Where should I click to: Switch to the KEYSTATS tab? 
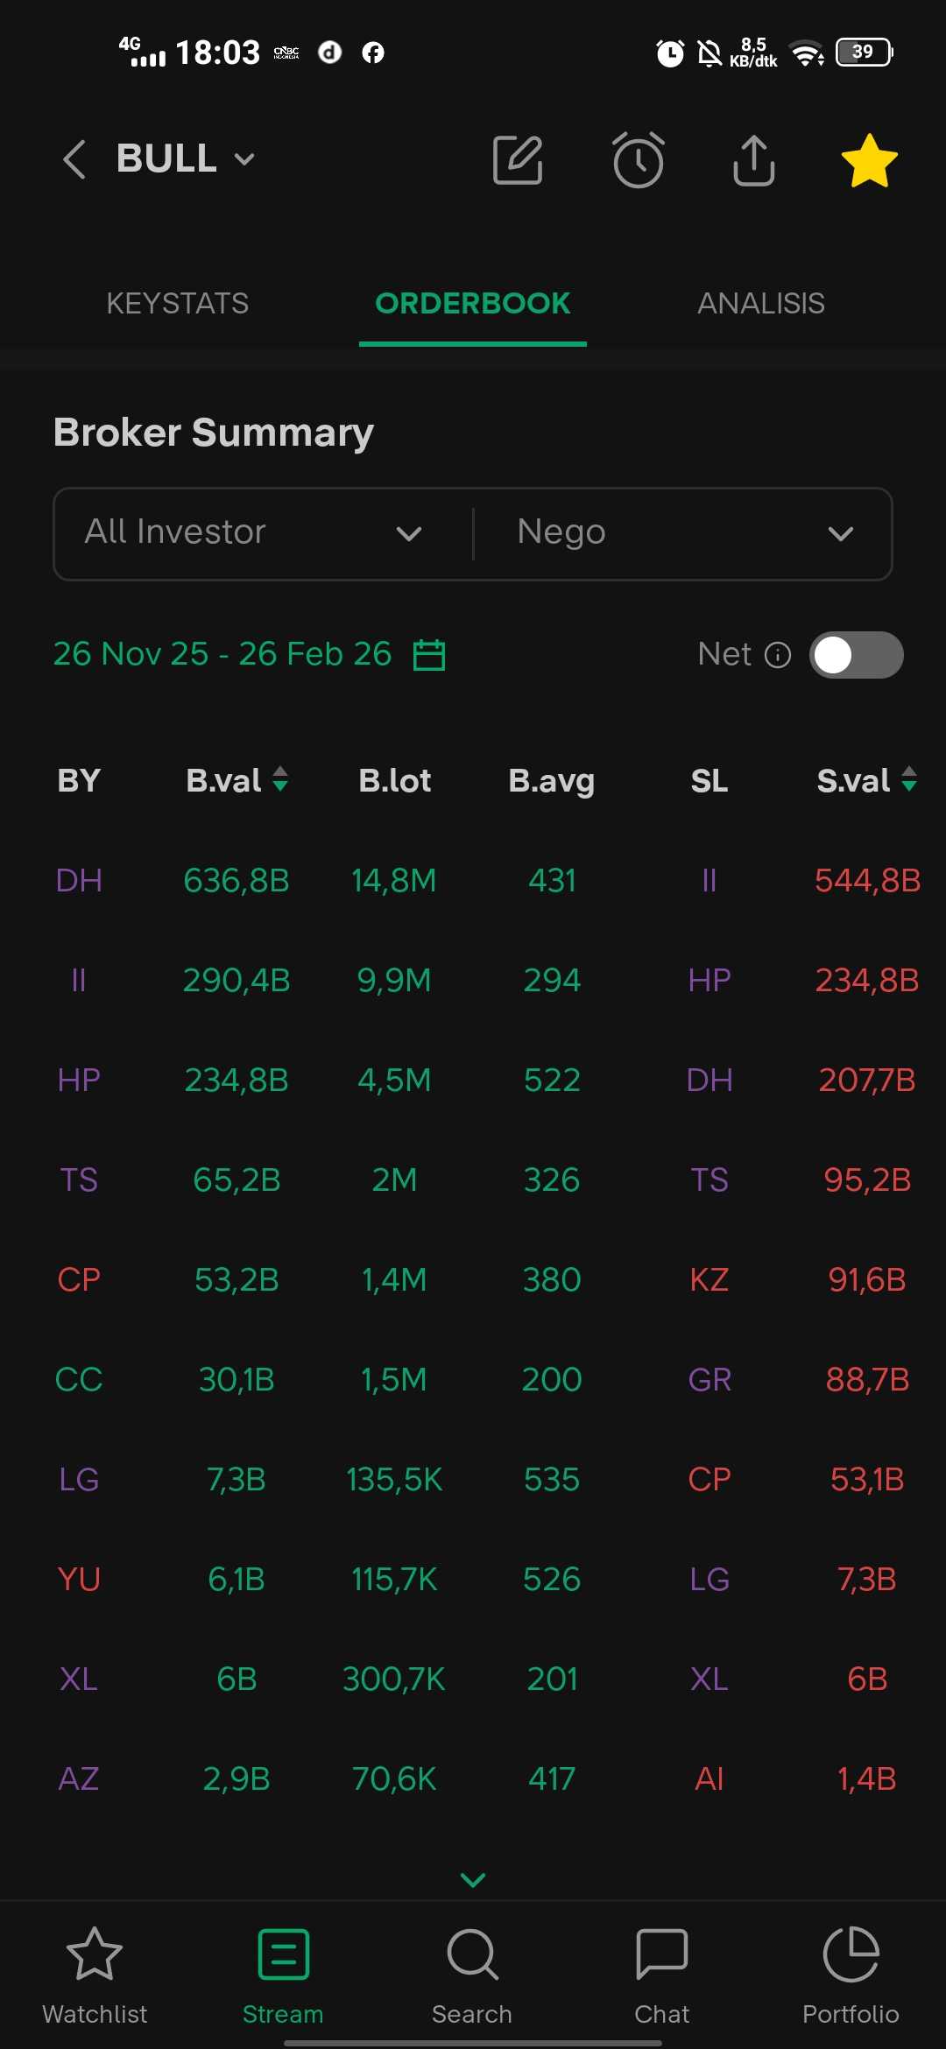pos(178,304)
